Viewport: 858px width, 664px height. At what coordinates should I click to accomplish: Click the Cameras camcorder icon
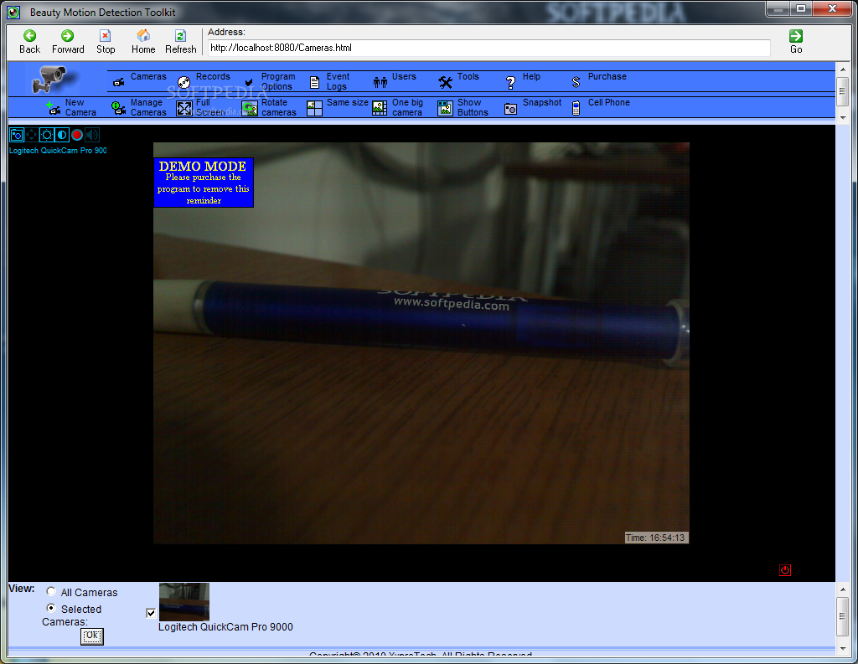click(118, 83)
